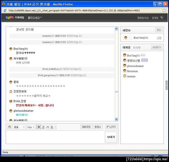
Task: Toggle underline text formatting
Action: 43,127
